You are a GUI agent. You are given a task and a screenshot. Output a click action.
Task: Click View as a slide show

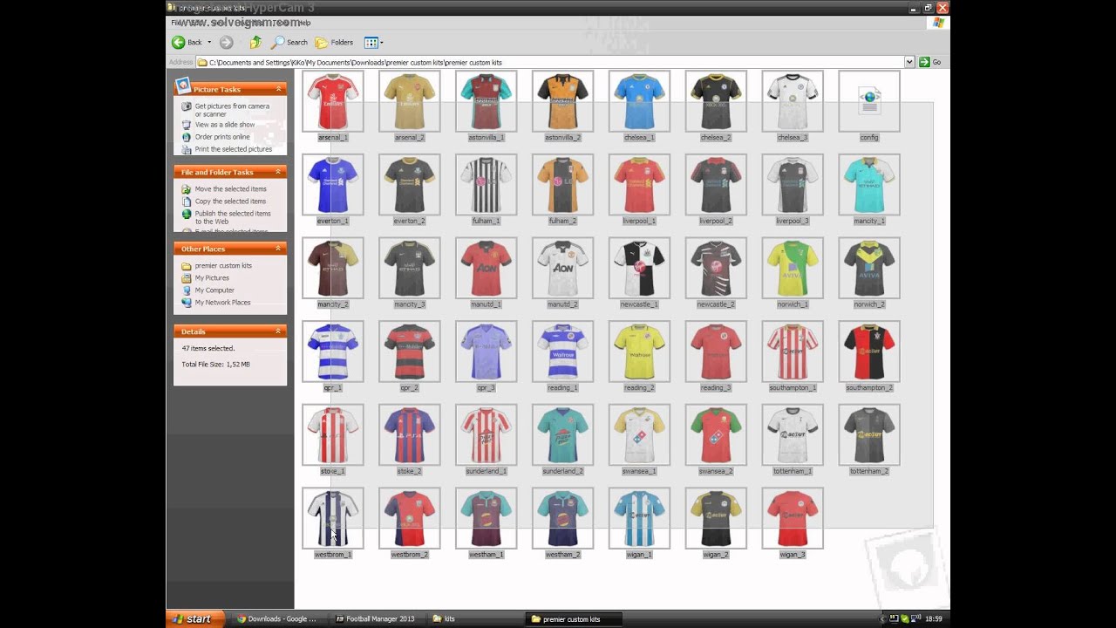tap(225, 125)
